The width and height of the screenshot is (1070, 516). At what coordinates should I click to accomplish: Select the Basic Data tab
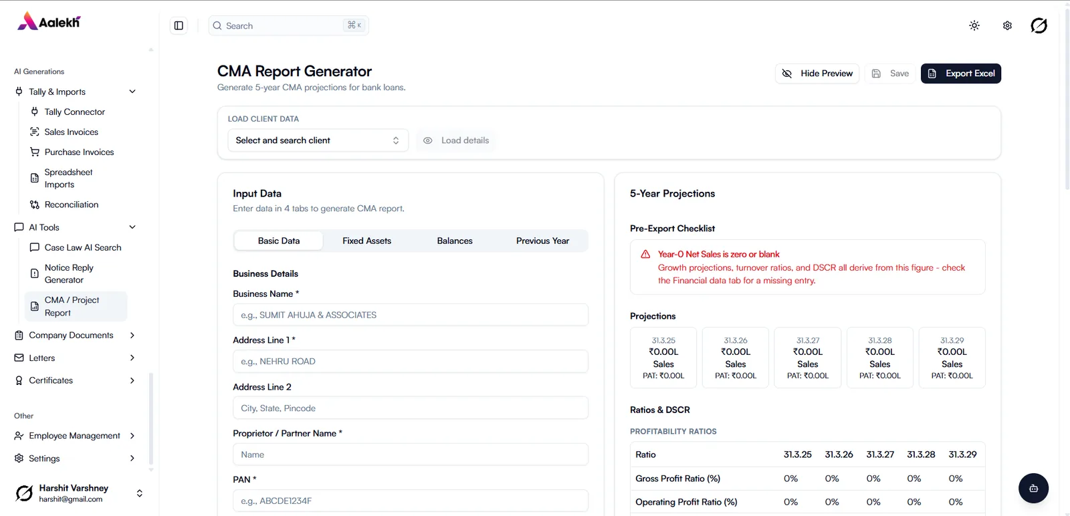coord(279,241)
